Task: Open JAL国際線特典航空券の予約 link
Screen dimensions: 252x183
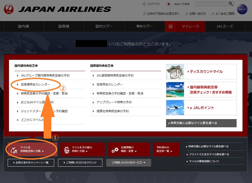Action: coord(115,75)
